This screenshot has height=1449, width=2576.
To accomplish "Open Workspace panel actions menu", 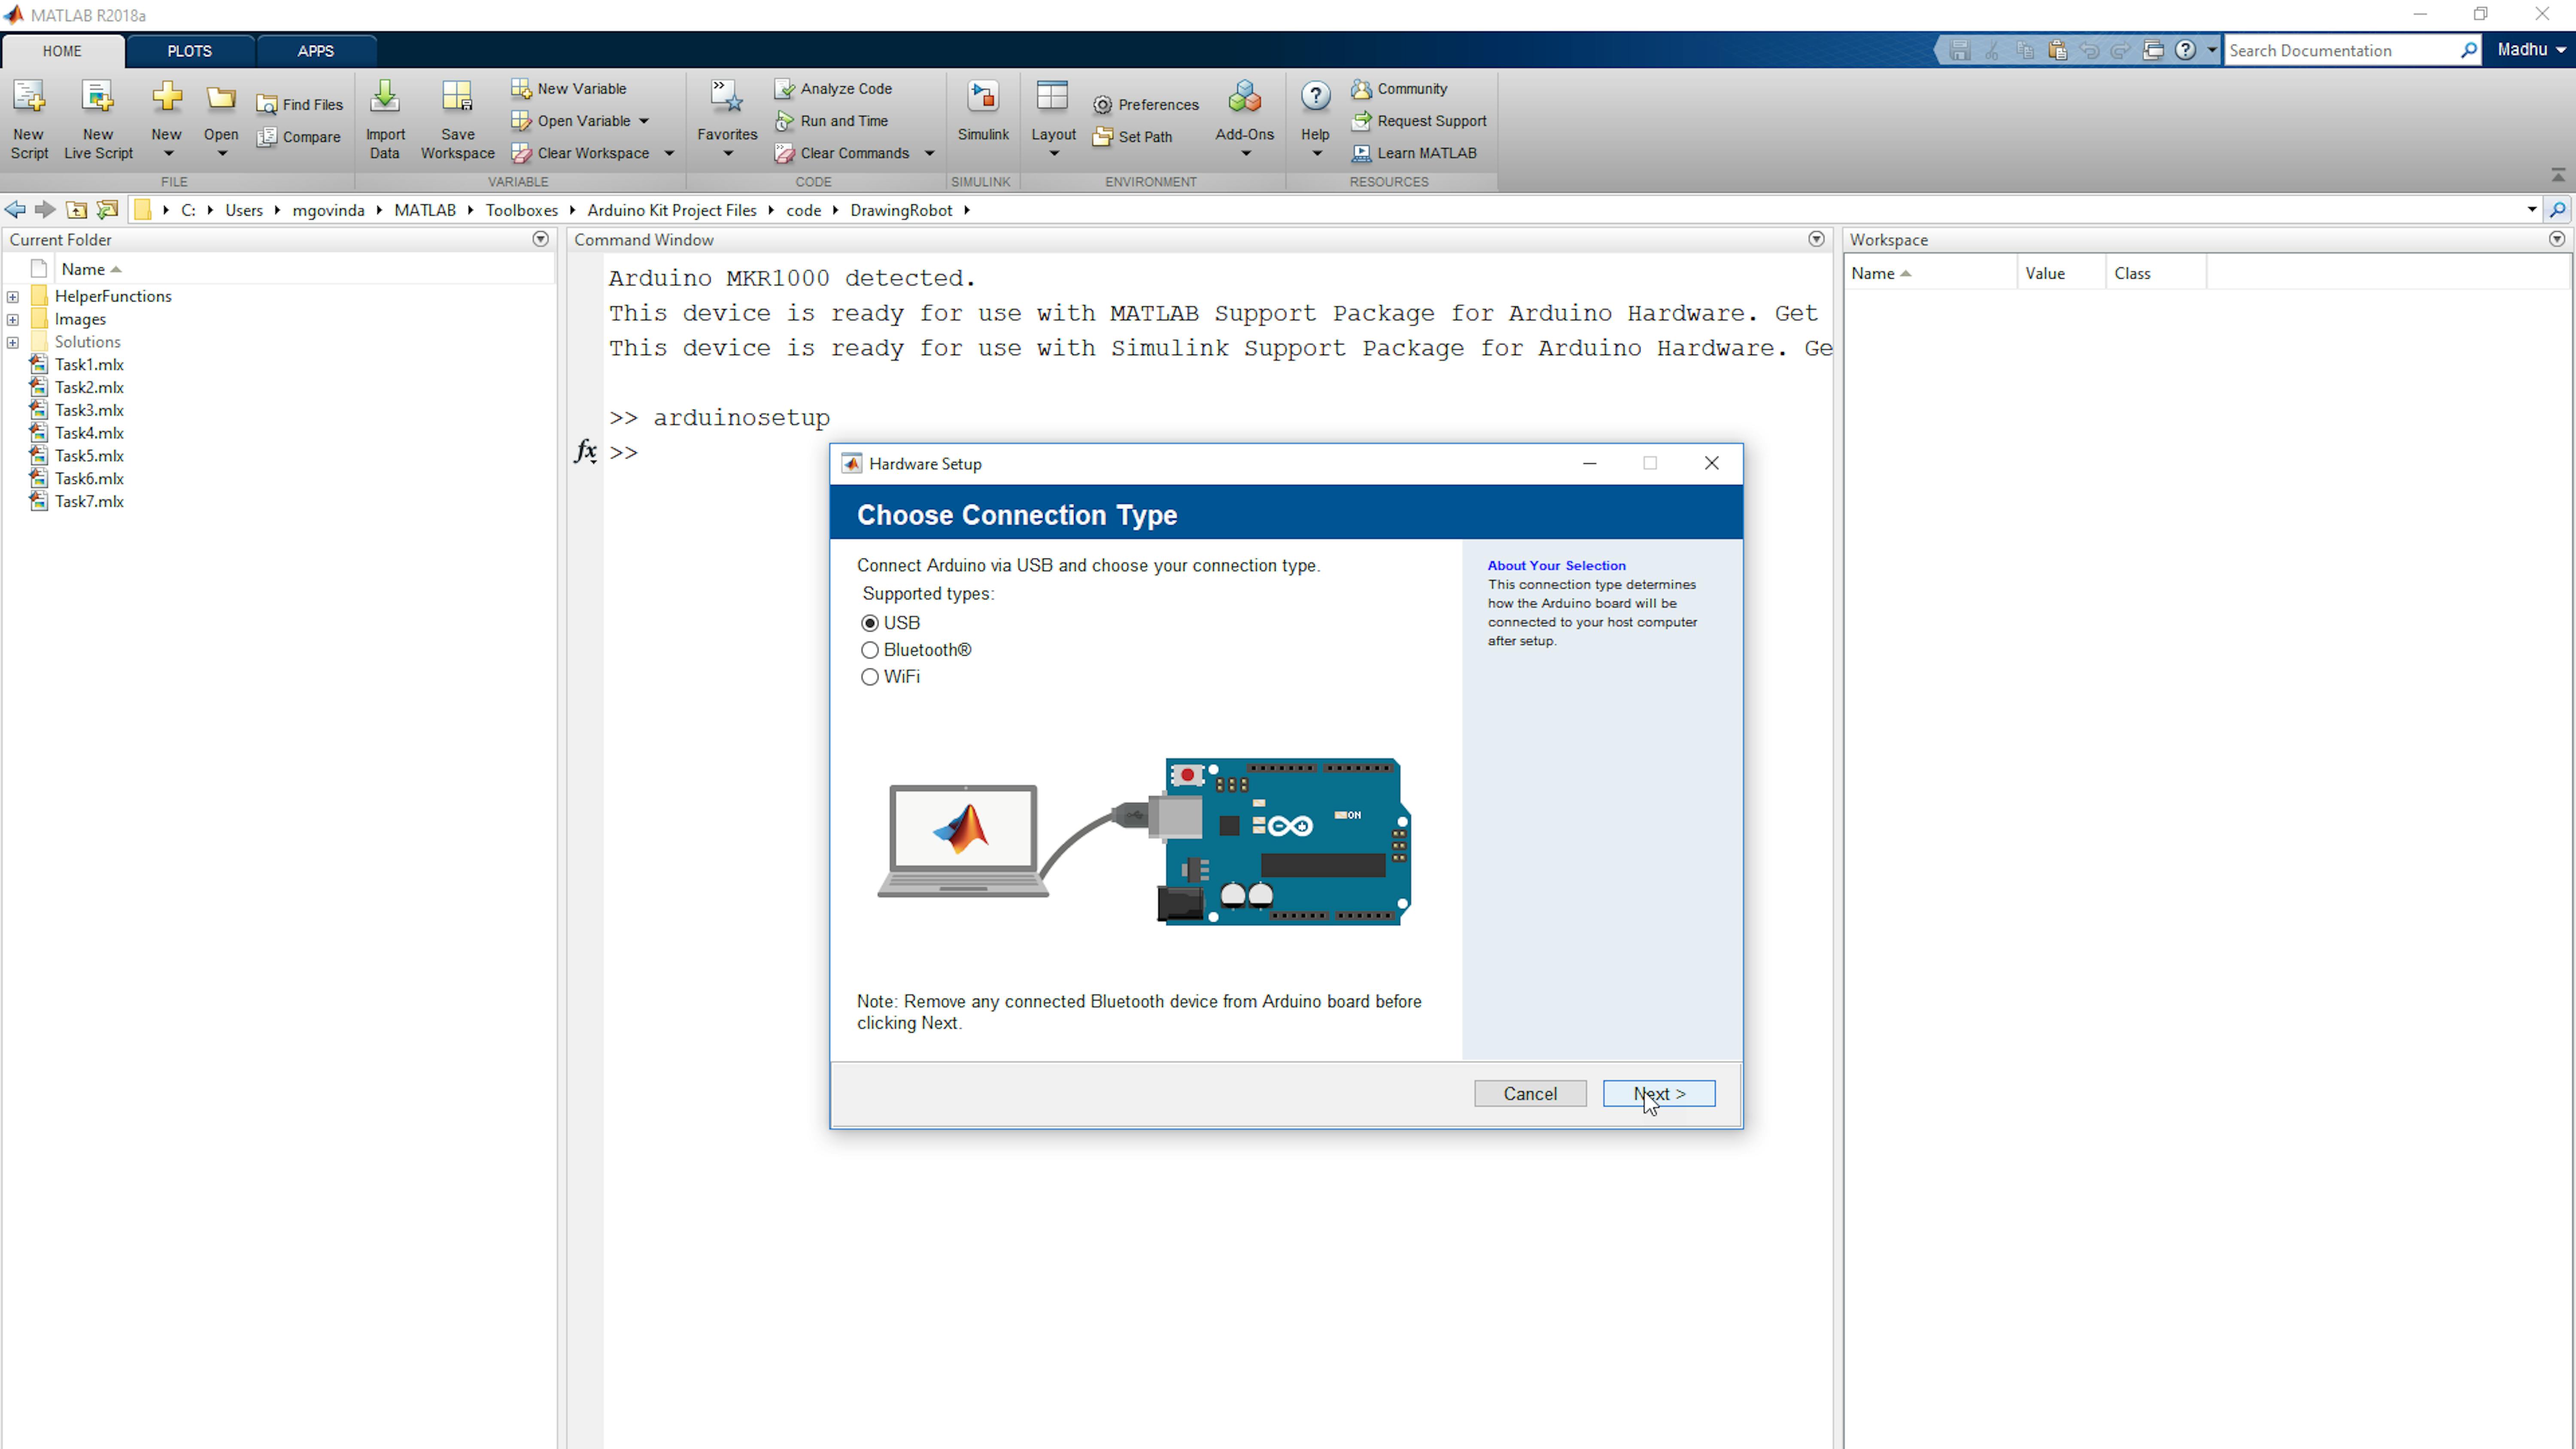I will coord(2557,239).
